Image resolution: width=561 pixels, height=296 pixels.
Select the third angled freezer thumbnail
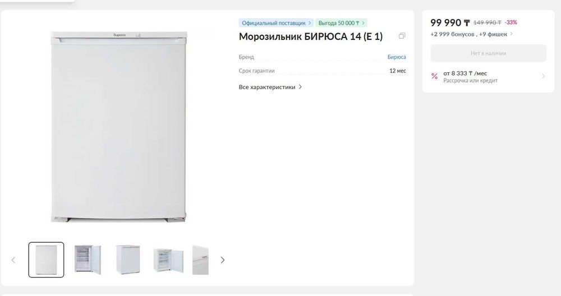[x=128, y=260]
